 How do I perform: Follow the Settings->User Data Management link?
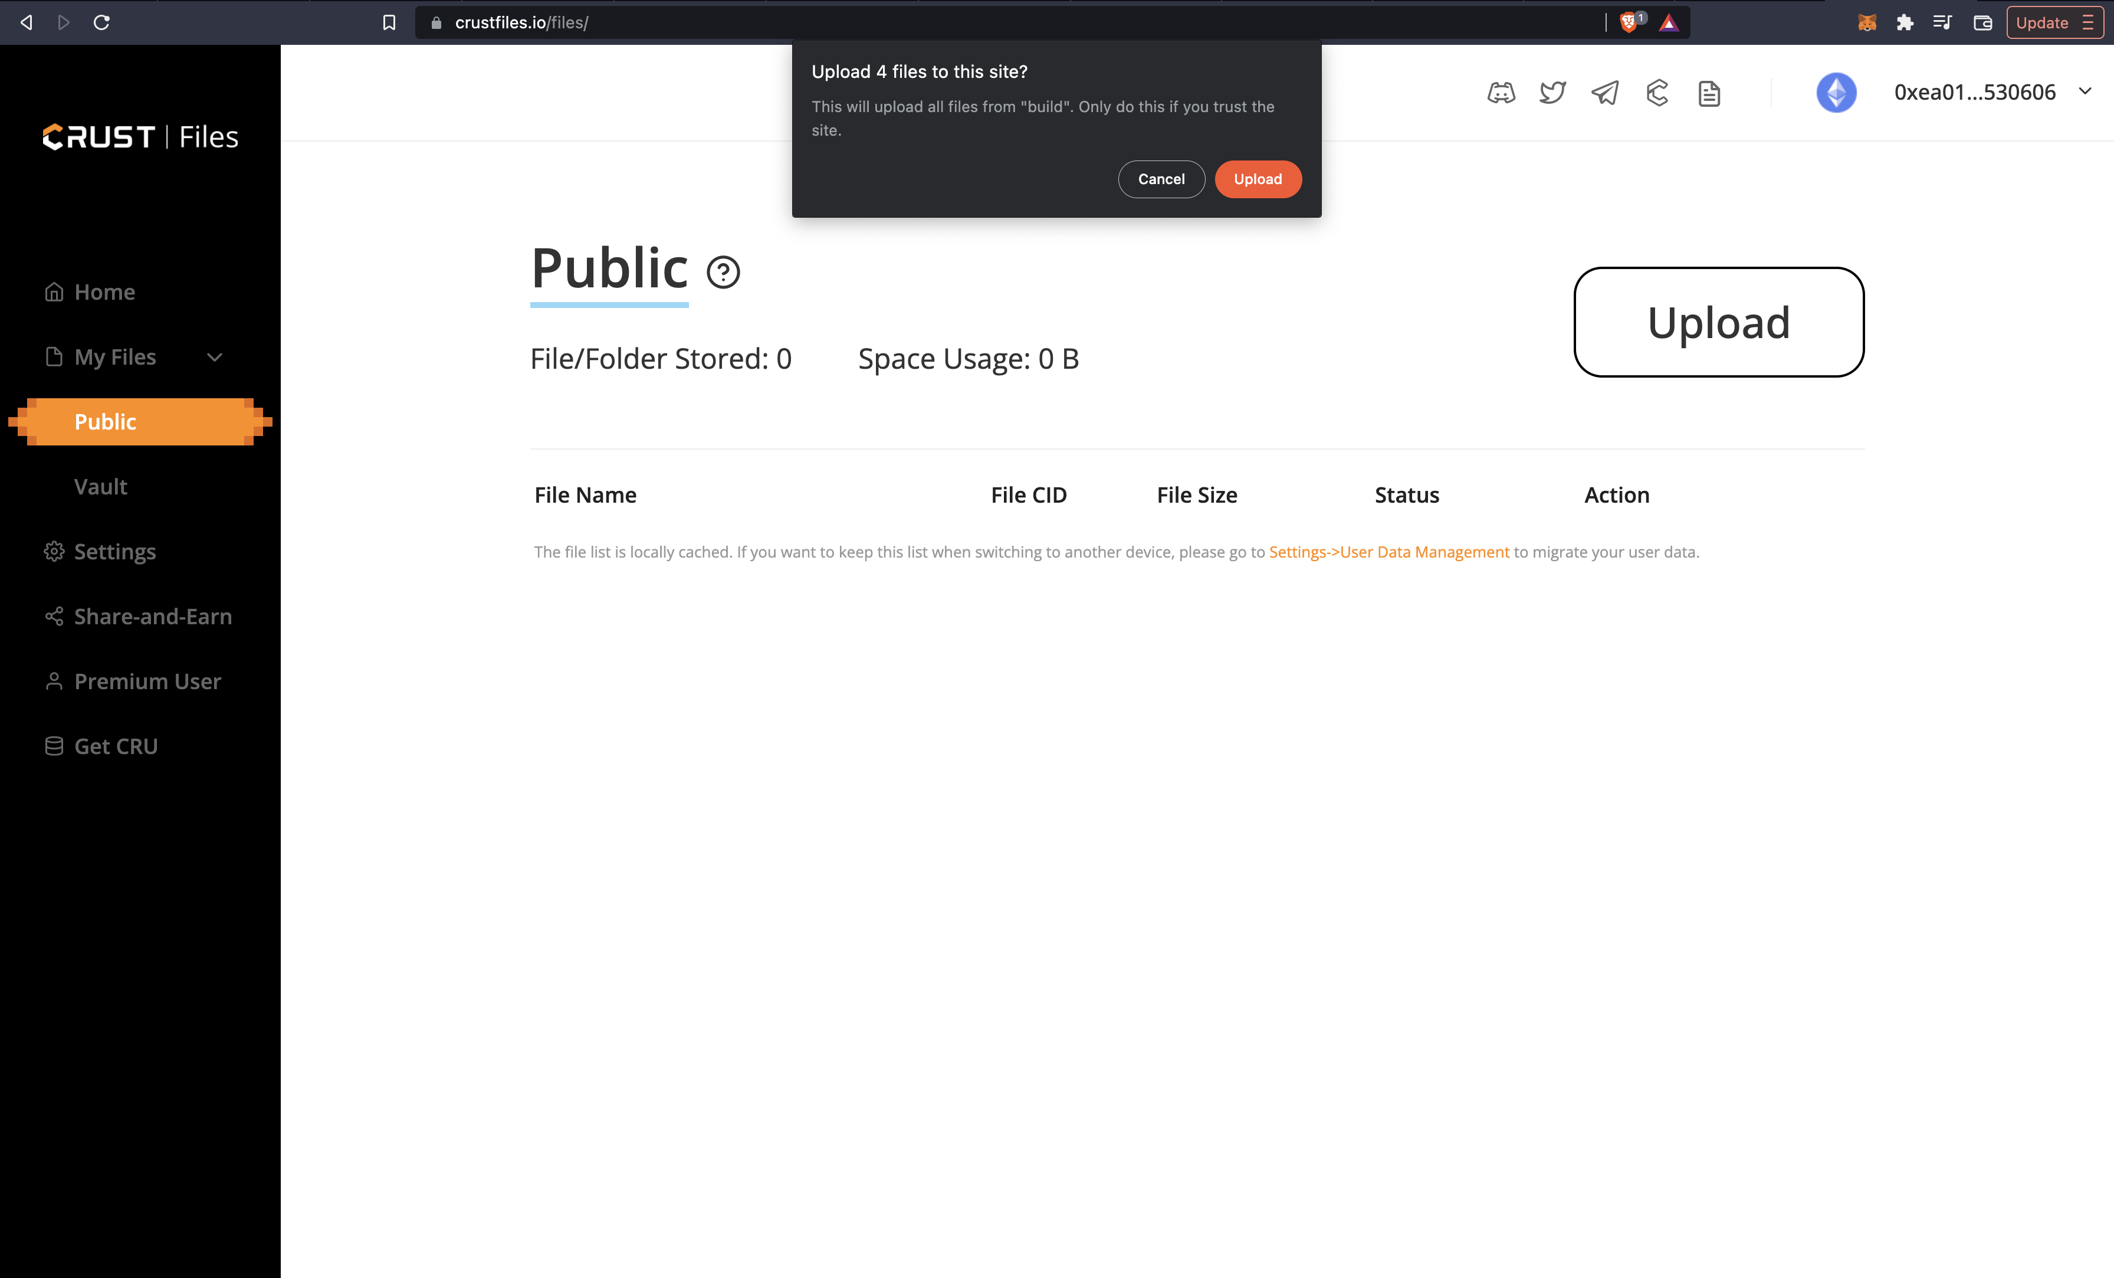pyautogui.click(x=1389, y=552)
